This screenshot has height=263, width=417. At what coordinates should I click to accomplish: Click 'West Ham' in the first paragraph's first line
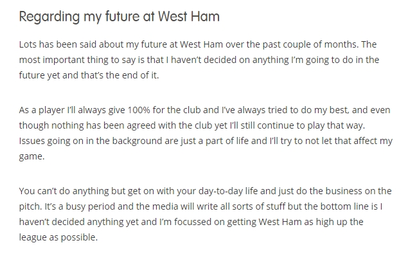201,44
